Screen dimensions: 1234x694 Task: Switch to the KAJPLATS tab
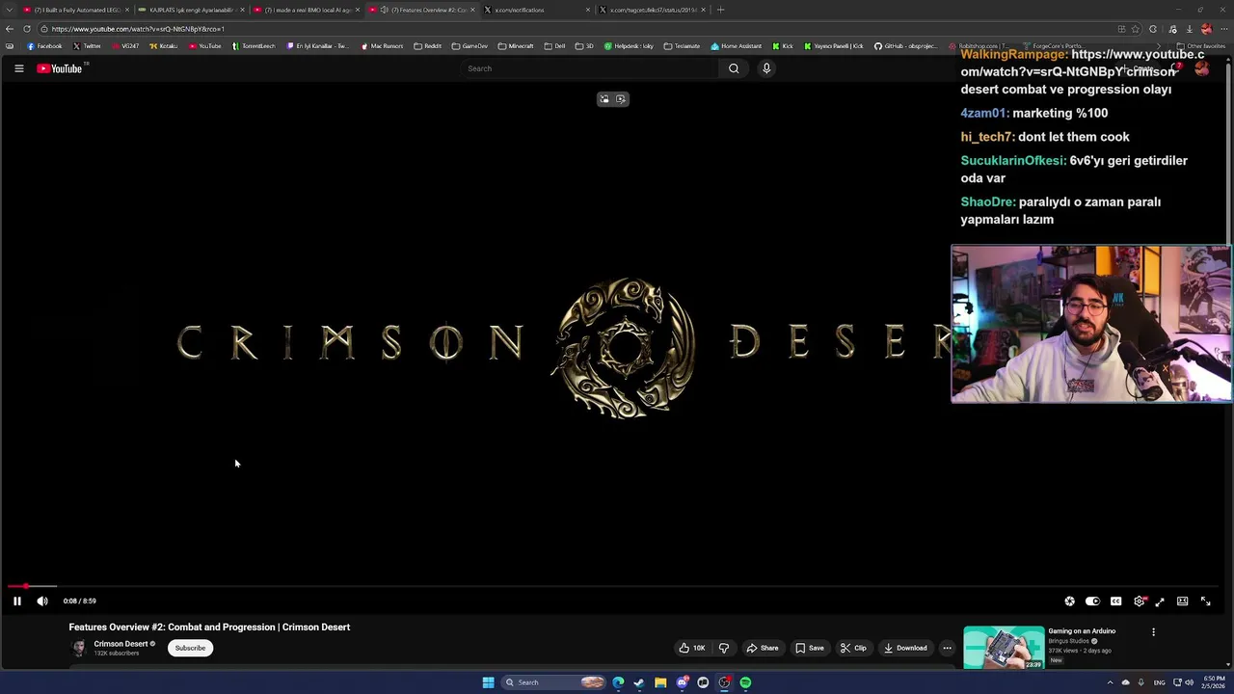(191, 10)
